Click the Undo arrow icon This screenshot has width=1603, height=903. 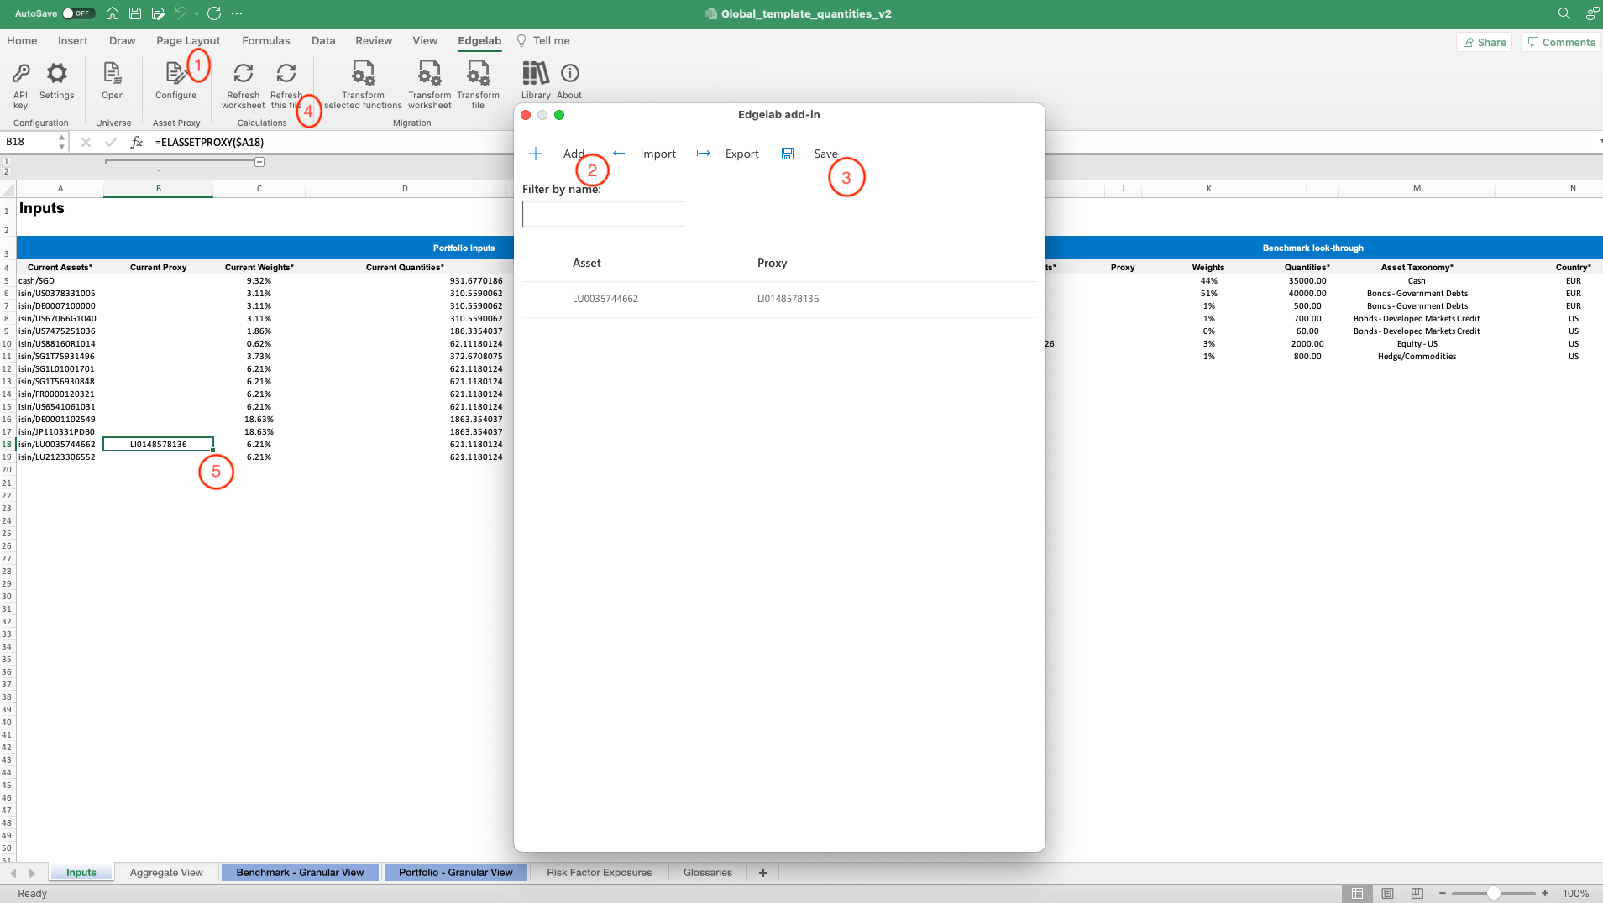pyautogui.click(x=181, y=13)
